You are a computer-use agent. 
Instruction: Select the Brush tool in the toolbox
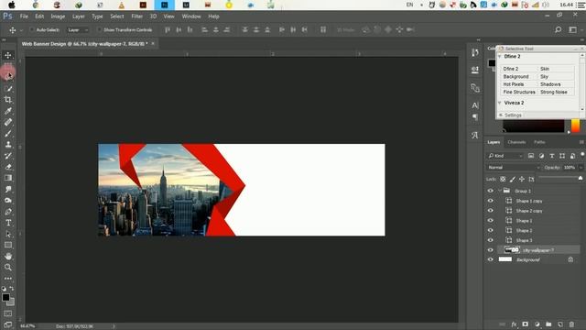point(8,133)
